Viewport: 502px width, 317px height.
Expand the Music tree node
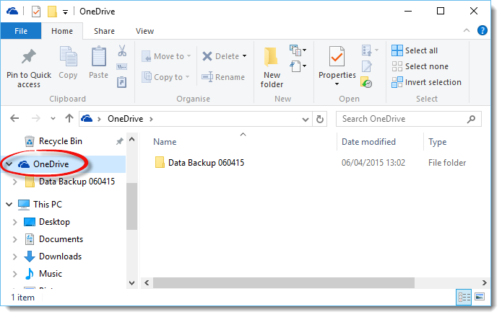[x=14, y=274]
